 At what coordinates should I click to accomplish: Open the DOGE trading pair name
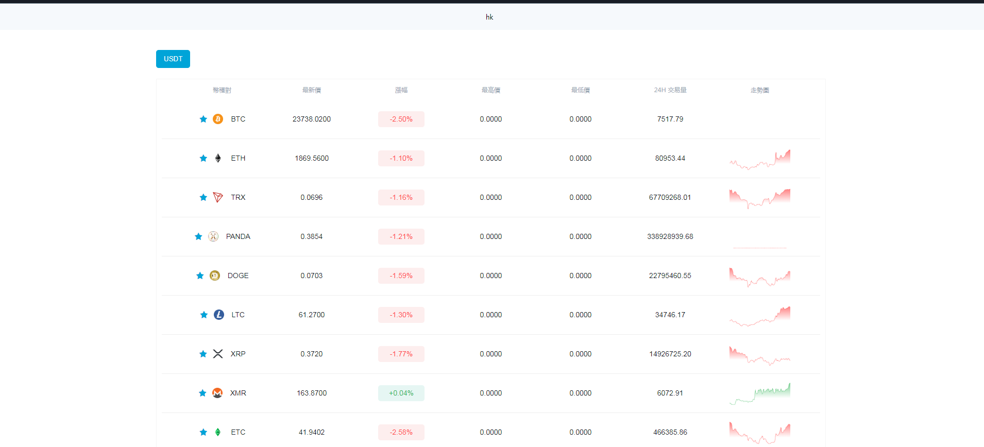[238, 276]
